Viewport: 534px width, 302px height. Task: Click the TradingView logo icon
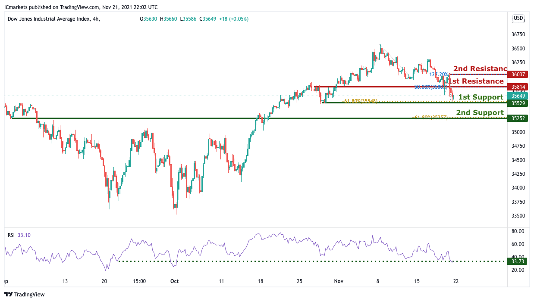(8, 295)
